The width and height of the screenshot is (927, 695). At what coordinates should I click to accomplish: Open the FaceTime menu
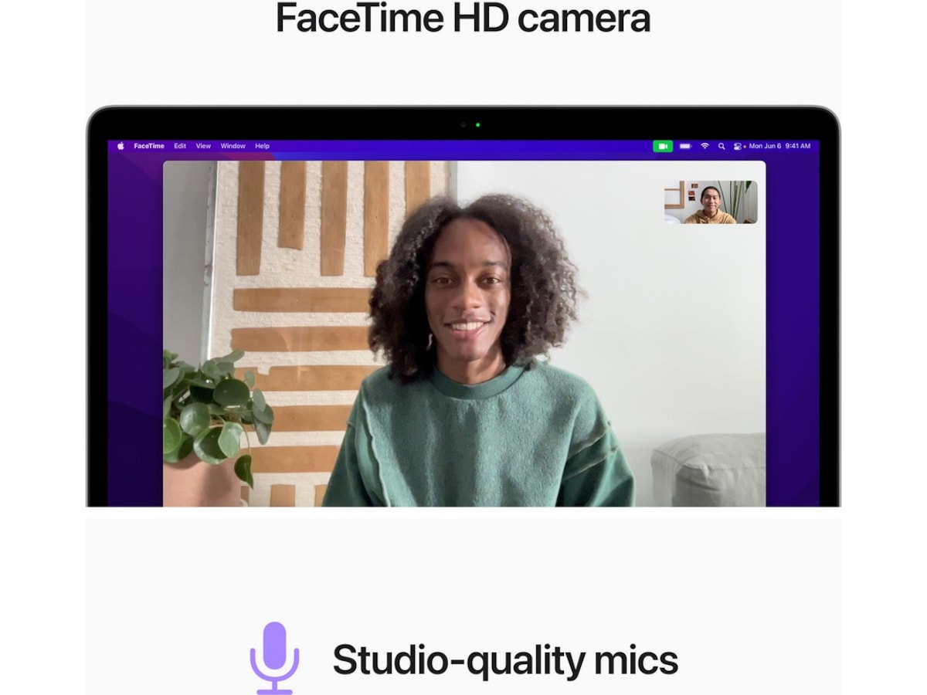(149, 146)
